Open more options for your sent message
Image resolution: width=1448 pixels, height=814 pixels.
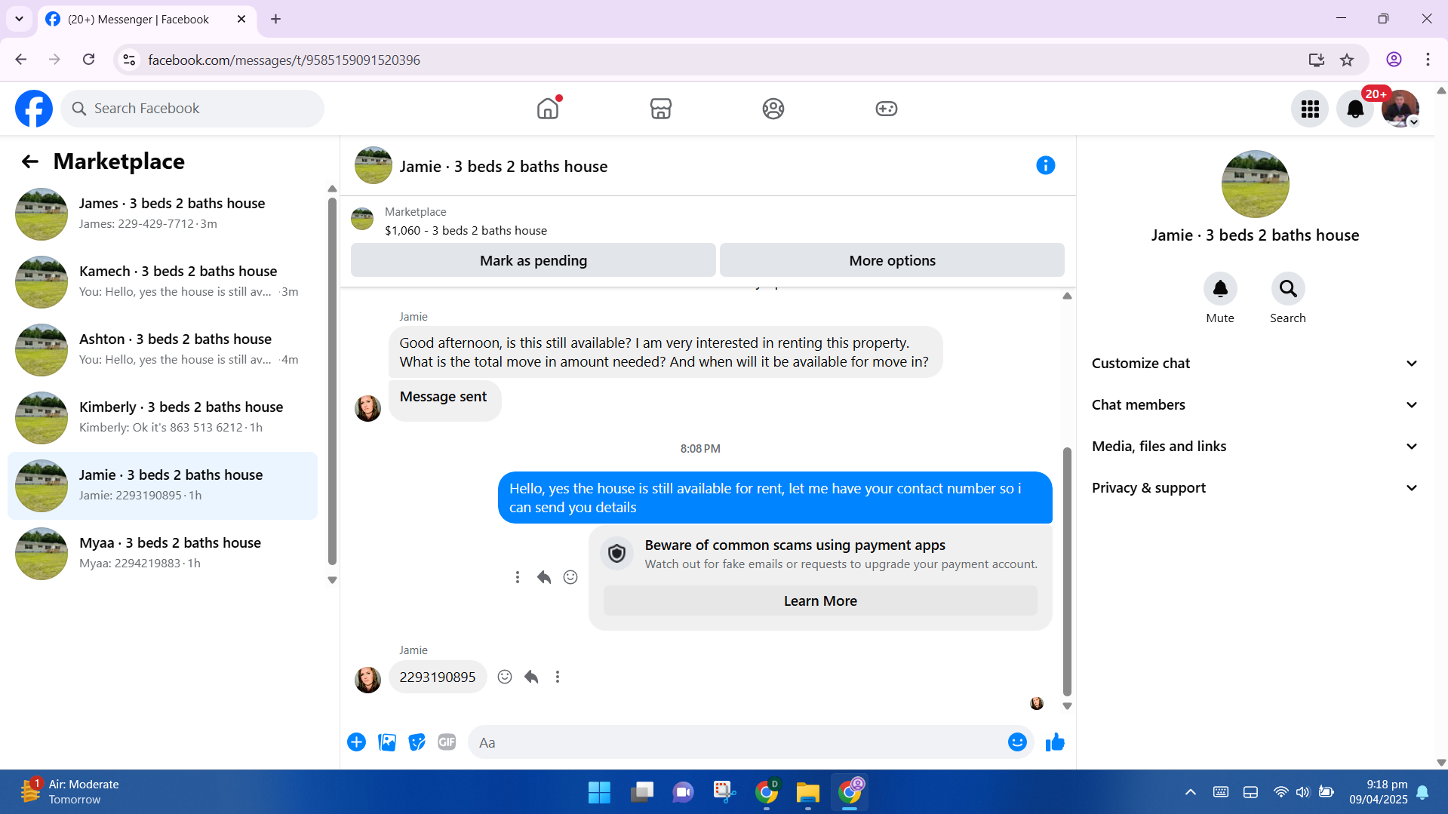(517, 577)
